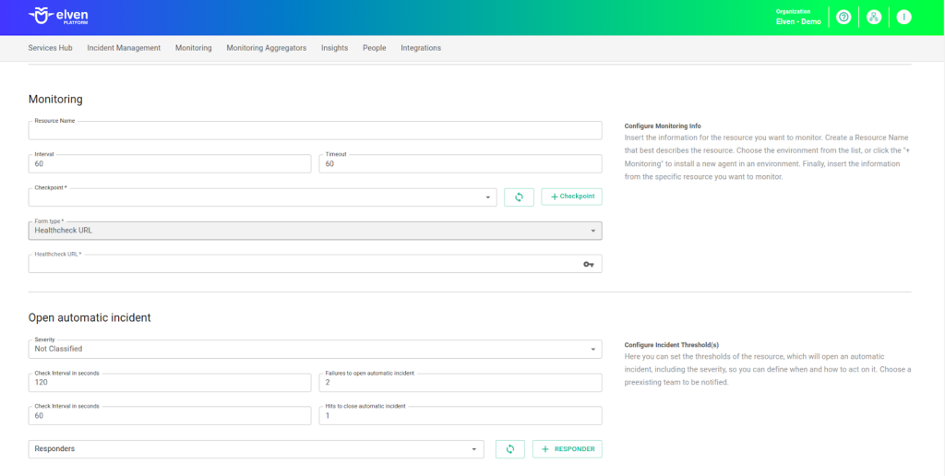
Task: Select the Failures to open automatic incident field
Action: pos(460,383)
